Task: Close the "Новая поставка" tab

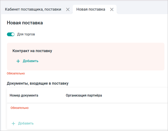Action: 112,9
